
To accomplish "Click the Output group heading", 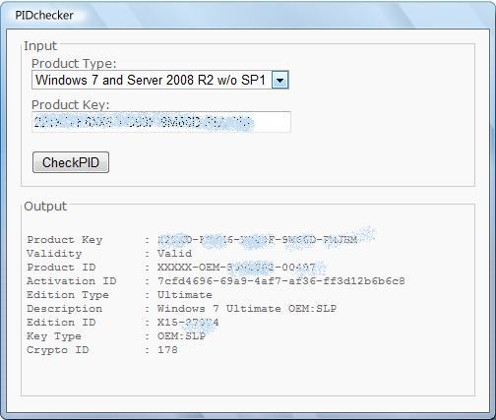I will coord(45,206).
